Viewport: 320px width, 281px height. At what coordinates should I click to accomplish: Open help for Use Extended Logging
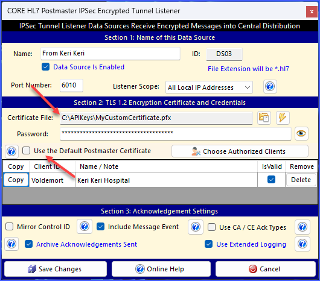[x=302, y=244]
